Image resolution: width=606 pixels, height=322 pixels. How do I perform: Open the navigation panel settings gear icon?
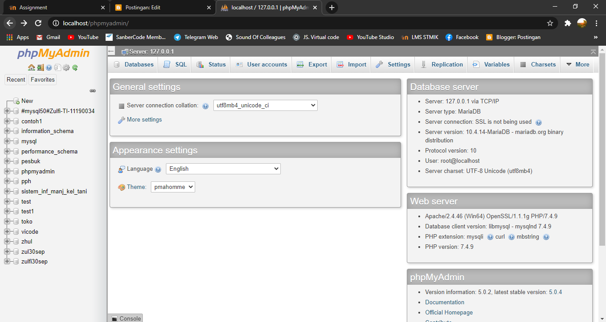65,67
